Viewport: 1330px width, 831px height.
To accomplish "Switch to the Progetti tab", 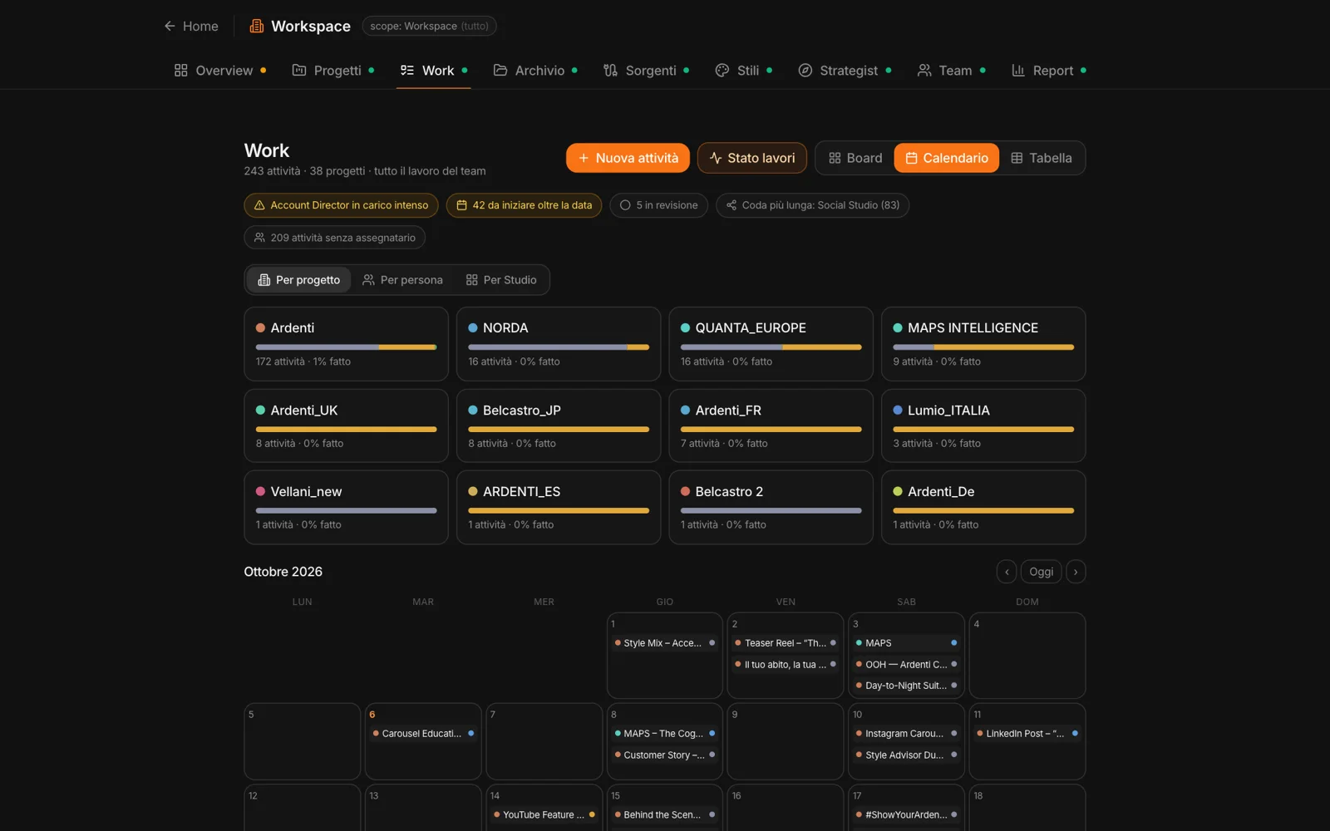I will [x=332, y=71].
